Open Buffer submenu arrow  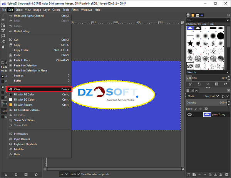pyautogui.click(x=69, y=81)
